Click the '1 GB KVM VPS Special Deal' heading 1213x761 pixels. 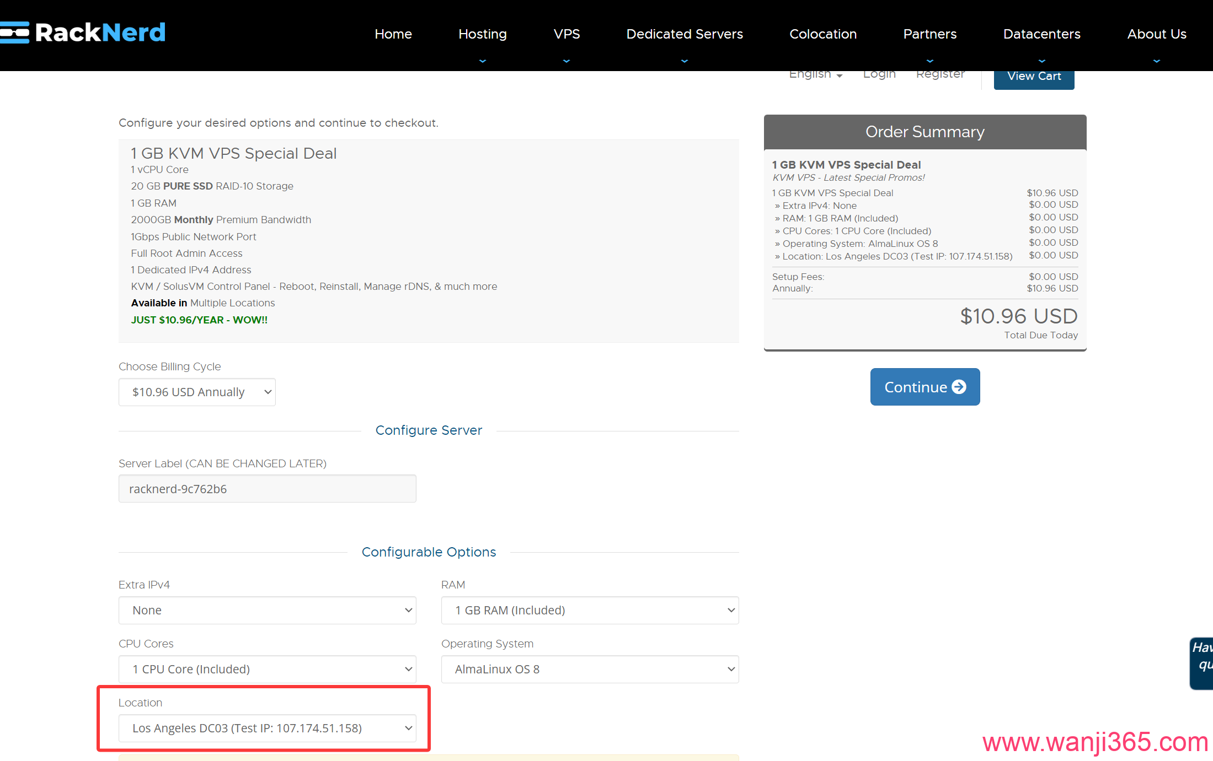[x=233, y=153]
